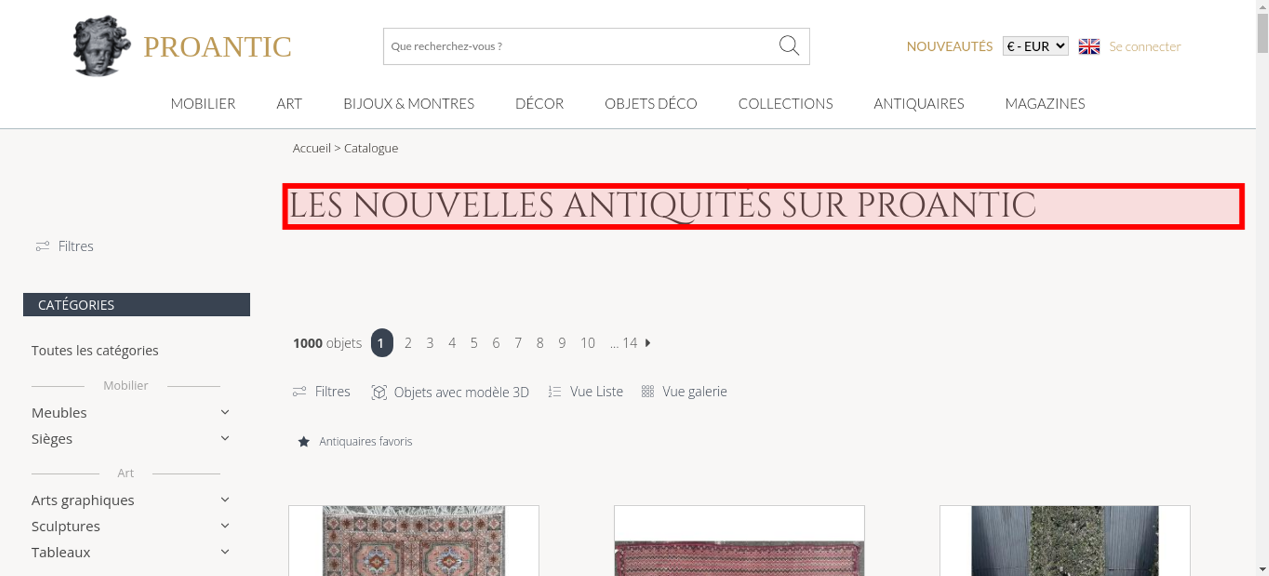
Task: Click the Se connecter link
Action: 1145,46
